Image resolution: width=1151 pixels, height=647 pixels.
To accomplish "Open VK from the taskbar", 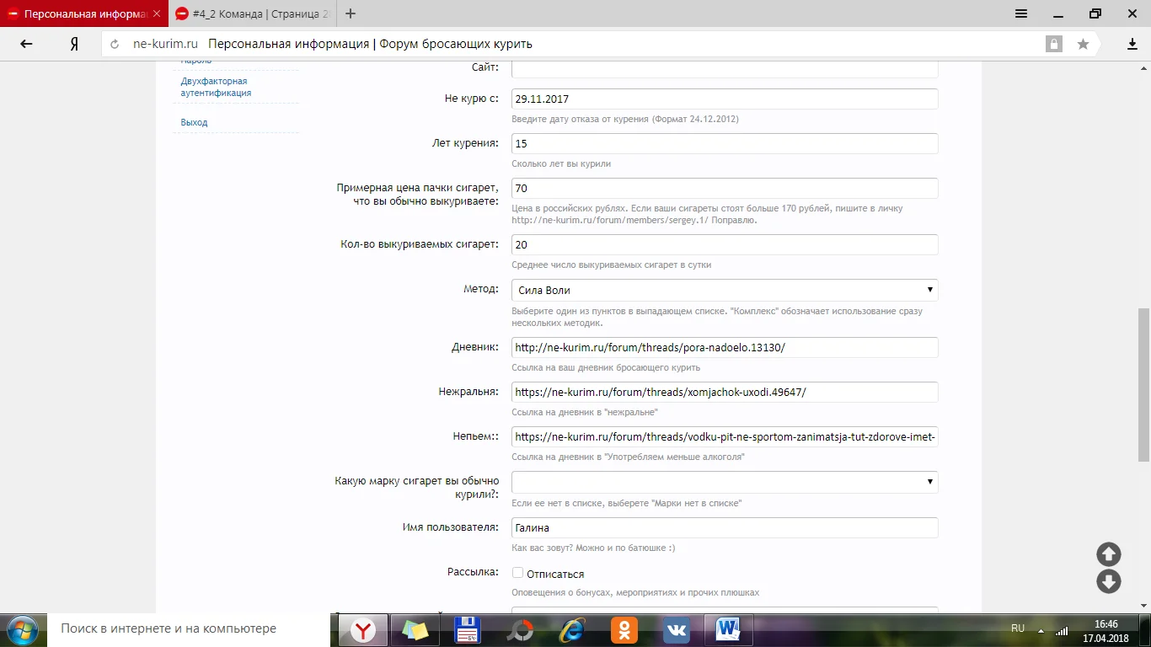I will click(x=677, y=629).
